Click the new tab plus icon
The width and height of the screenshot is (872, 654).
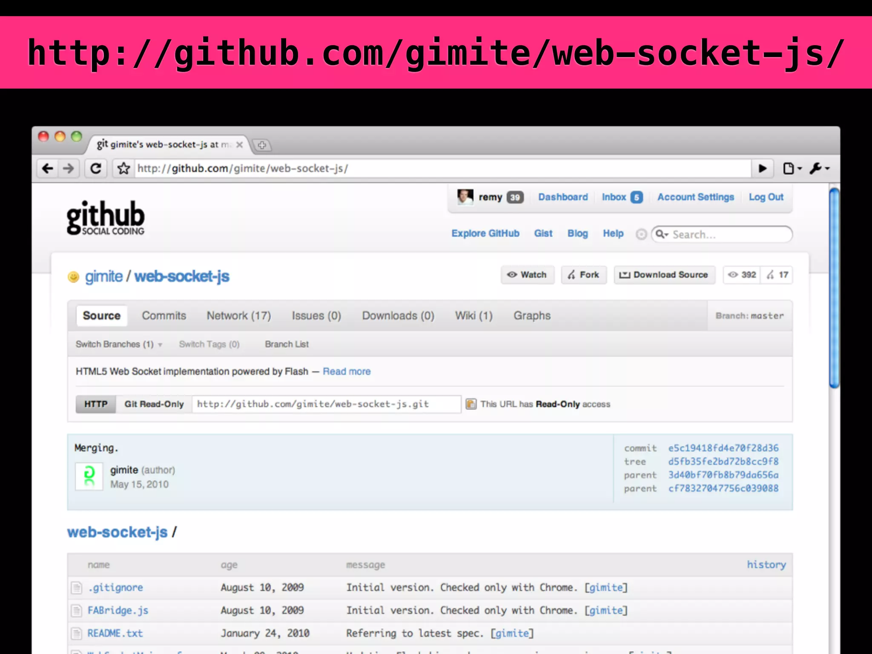coord(262,145)
